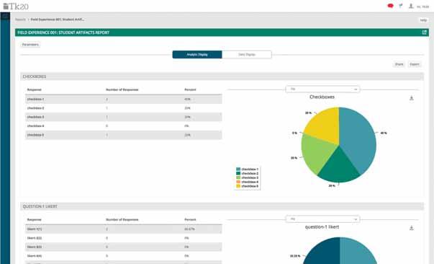Click the question-1 likert chart title
The image size is (434, 264).
tap(322, 227)
